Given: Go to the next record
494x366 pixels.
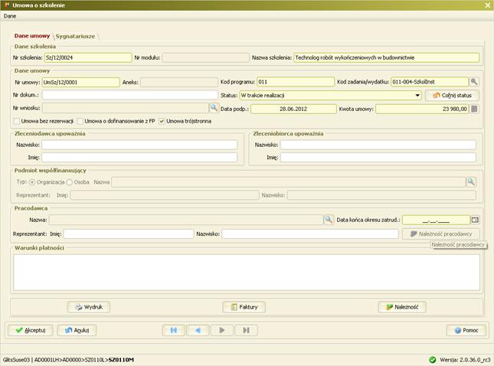Looking at the screenshot, I should (222, 330).
